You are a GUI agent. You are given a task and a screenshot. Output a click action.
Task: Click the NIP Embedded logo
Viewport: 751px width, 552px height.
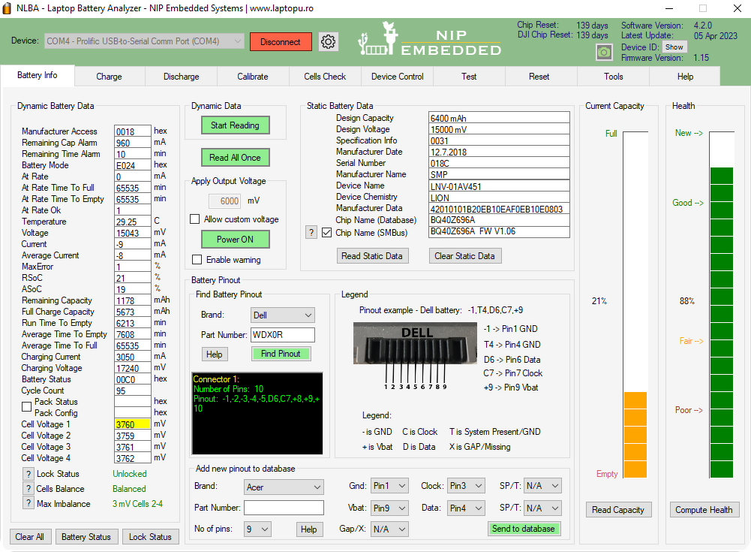click(x=430, y=39)
